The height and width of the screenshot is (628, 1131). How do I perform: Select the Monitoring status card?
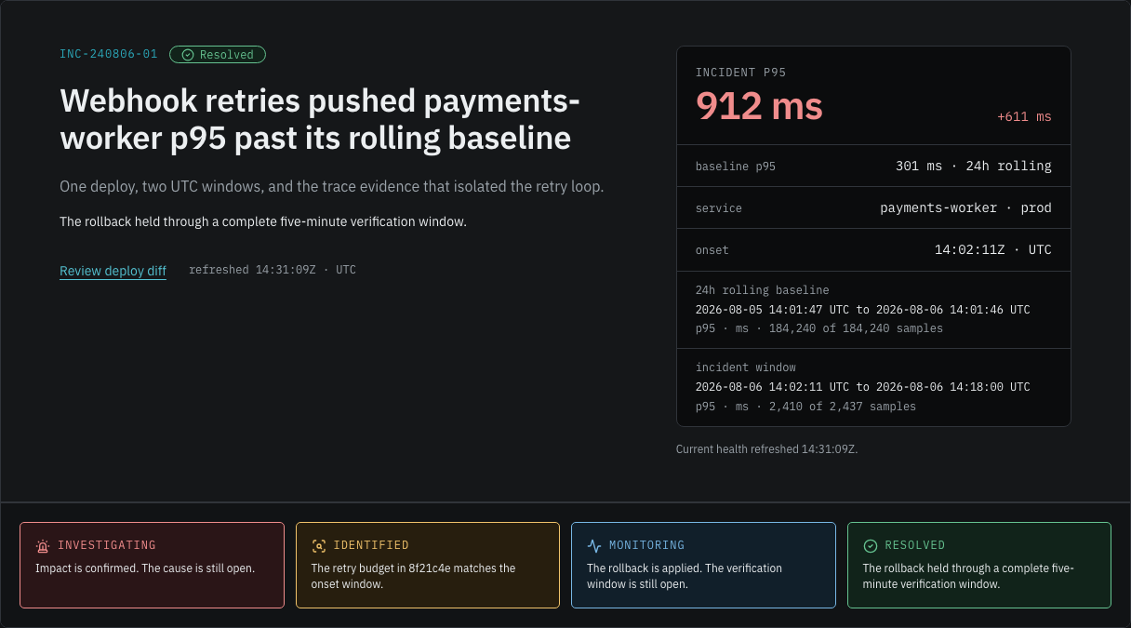pyautogui.click(x=703, y=565)
